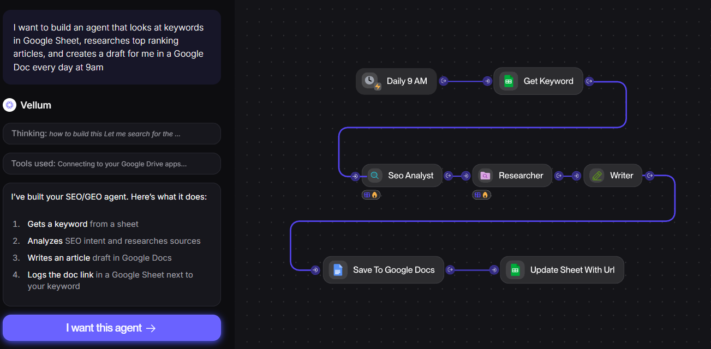Click the input port of Save To Google Docs
711x349 pixels.
pyautogui.click(x=315, y=269)
